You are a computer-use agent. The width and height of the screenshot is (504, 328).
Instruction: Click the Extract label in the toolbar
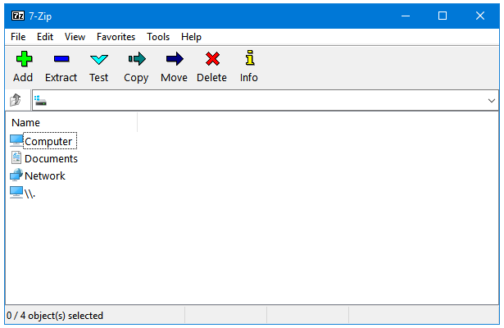(x=61, y=78)
